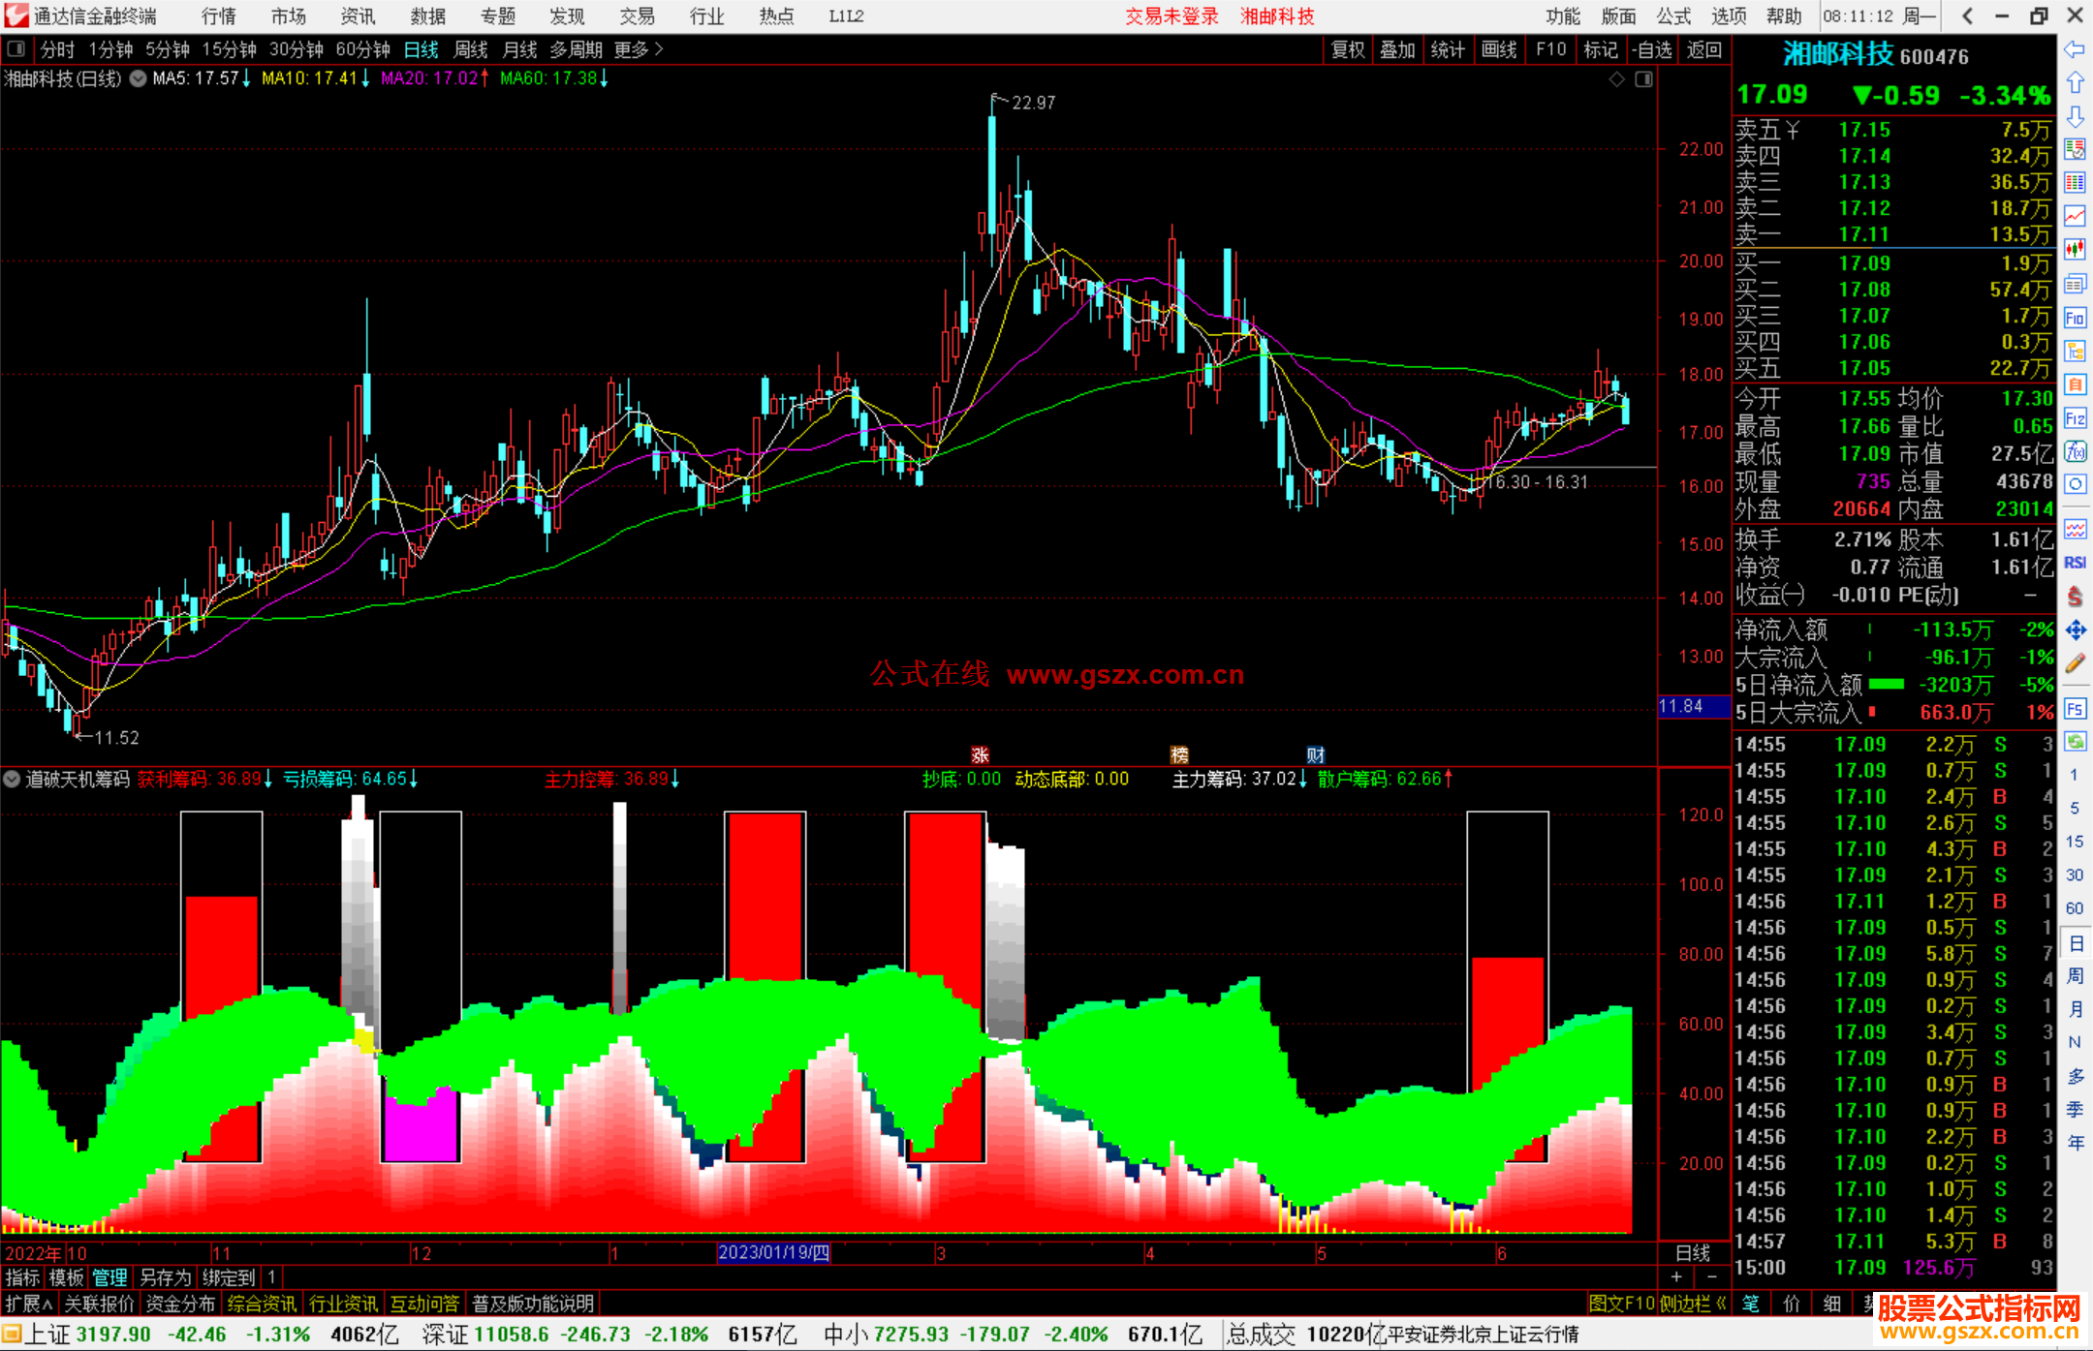Click the up arrow icon in right sidebar

click(2075, 82)
